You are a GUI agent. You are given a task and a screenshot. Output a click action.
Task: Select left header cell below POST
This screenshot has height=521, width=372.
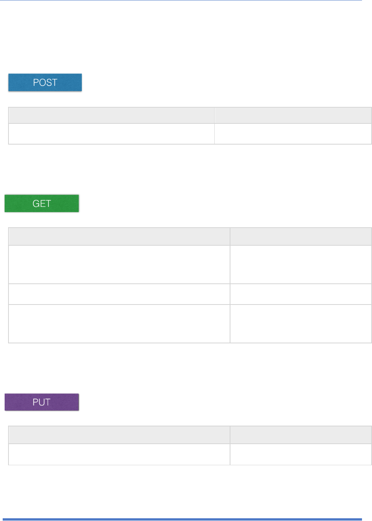point(111,115)
